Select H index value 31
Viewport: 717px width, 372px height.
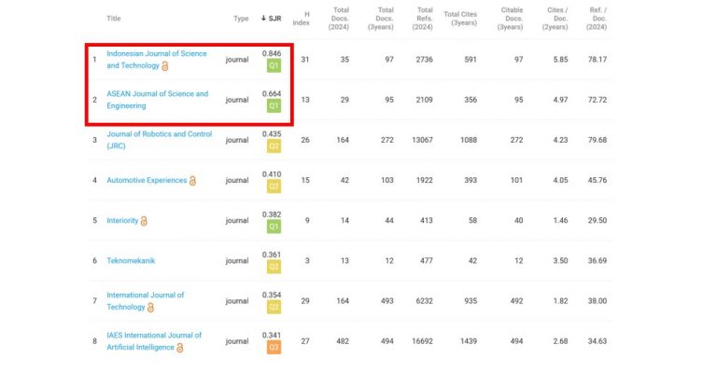pos(305,60)
